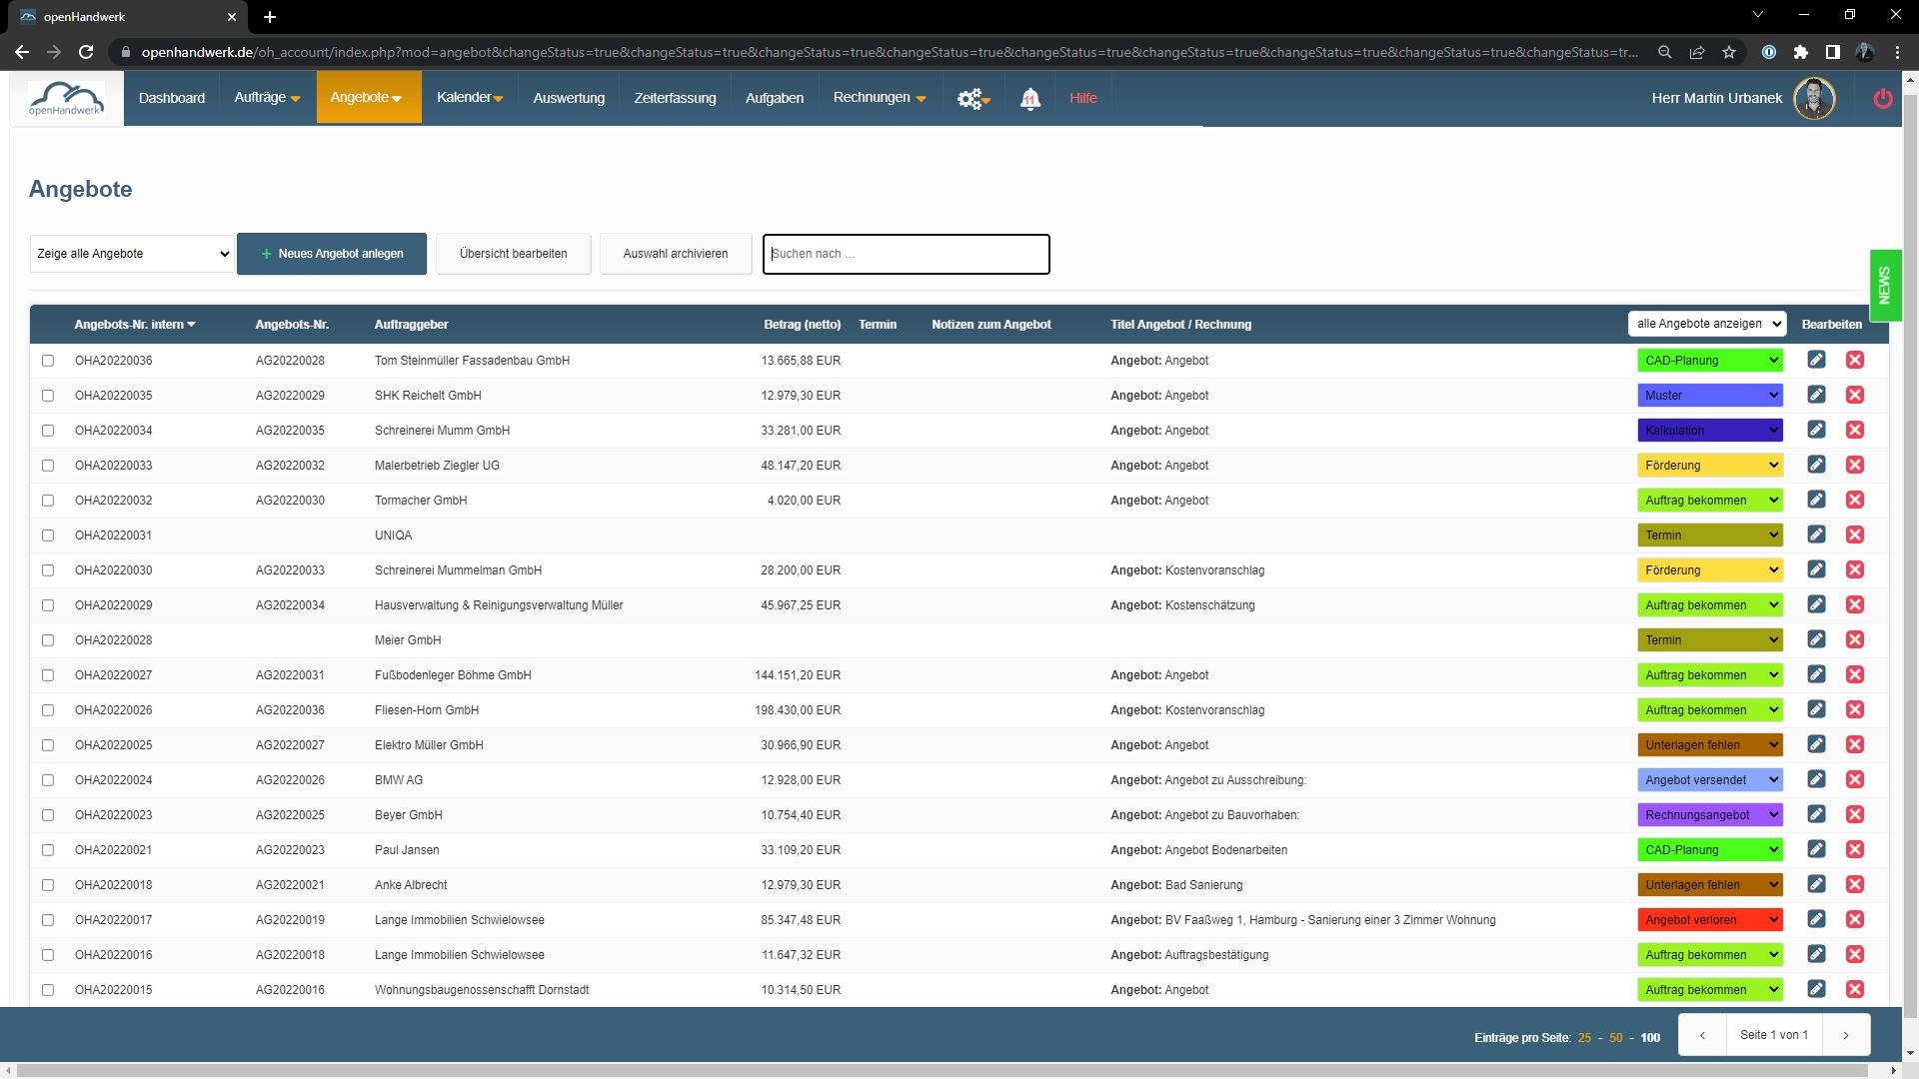Check the Paul Jansen offer row
The image size is (1919, 1079).
(47, 850)
